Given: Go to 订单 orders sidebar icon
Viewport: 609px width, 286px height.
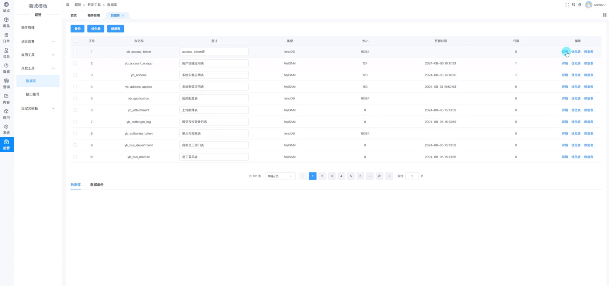Looking at the screenshot, I should 6,37.
